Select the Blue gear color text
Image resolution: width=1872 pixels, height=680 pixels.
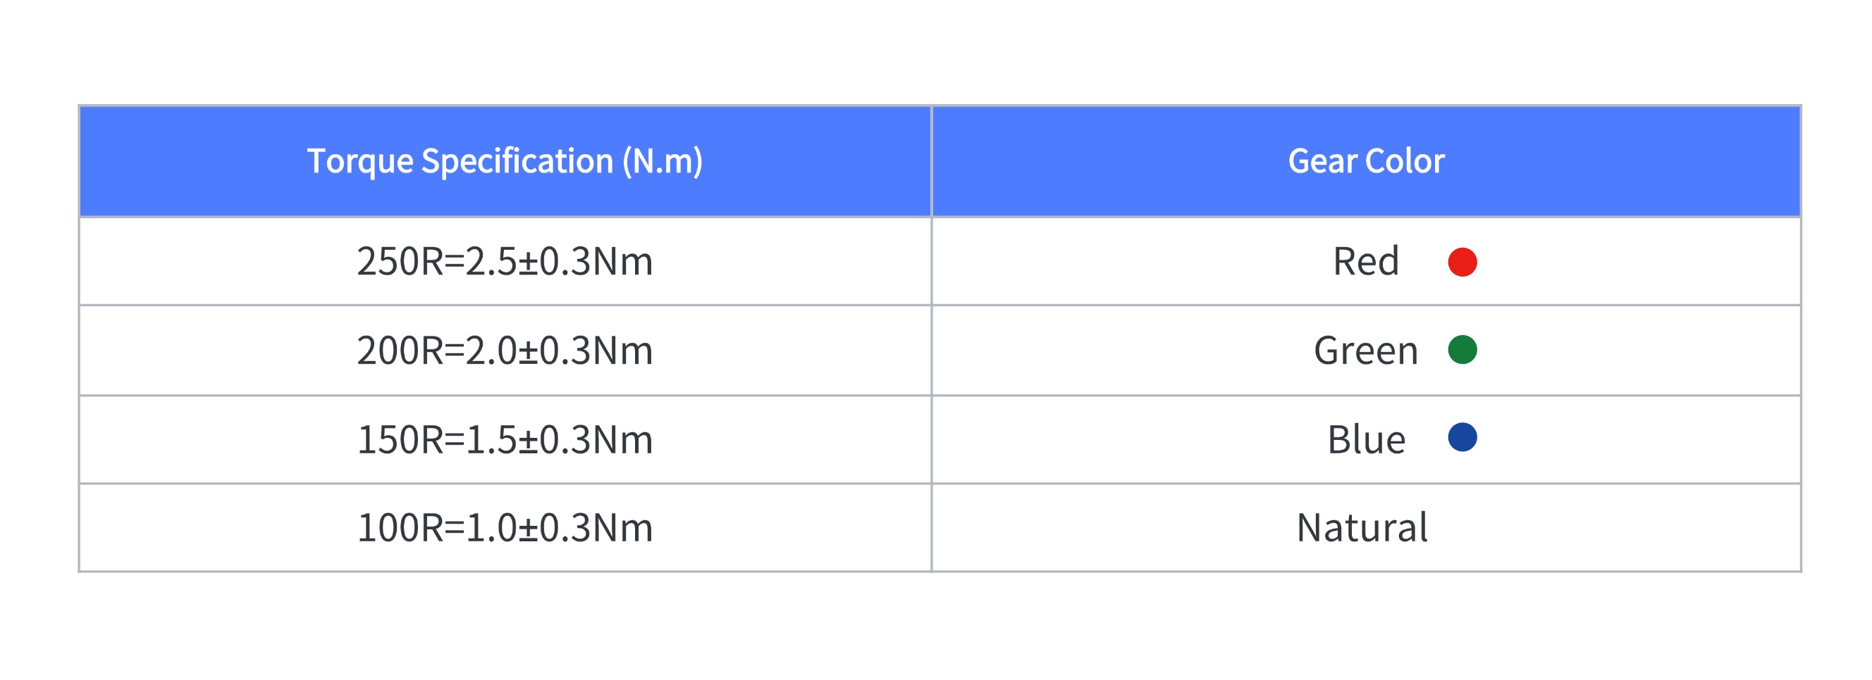pos(1366,440)
